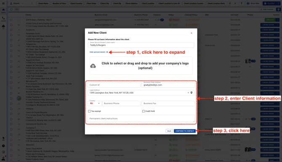The width and height of the screenshot is (282, 162).
Task: Click the Caliber Training Co avatar
Action: 19,98
